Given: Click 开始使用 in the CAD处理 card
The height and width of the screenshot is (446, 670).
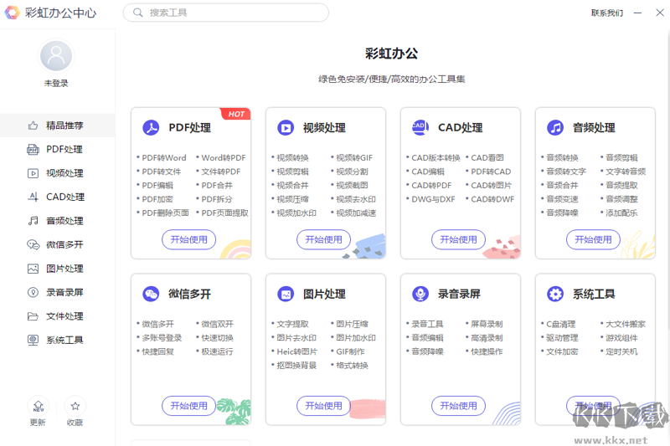Looking at the screenshot, I should [x=458, y=239].
